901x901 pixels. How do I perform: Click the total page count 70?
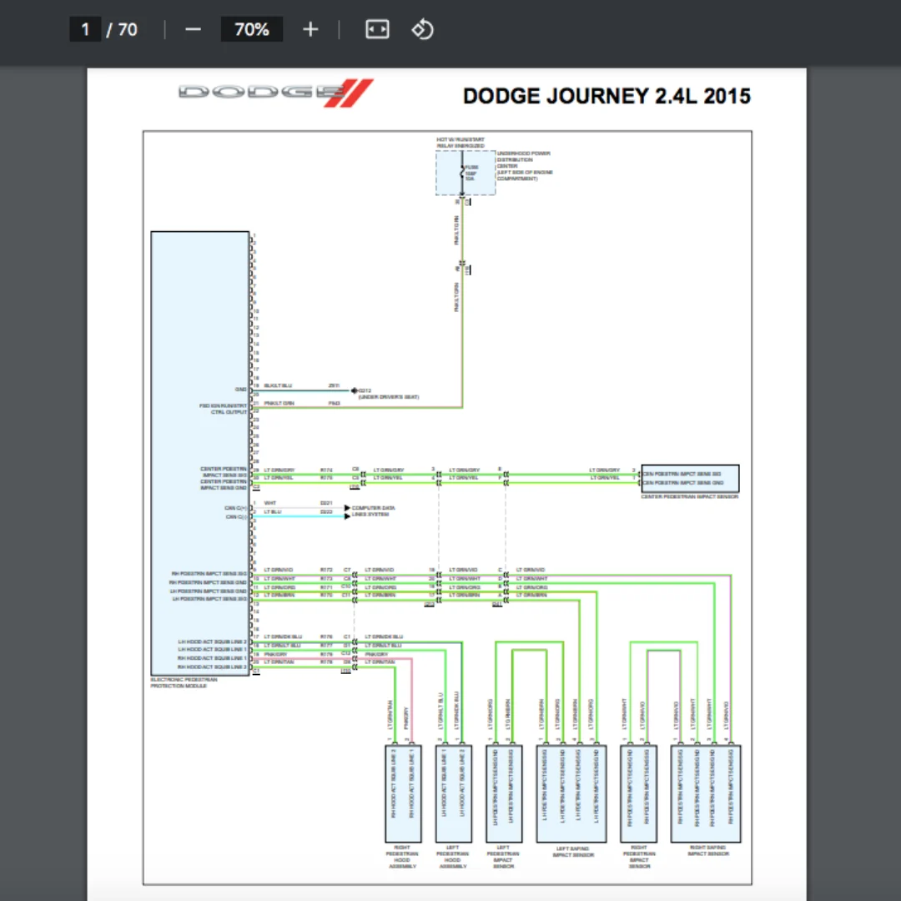[x=128, y=29]
